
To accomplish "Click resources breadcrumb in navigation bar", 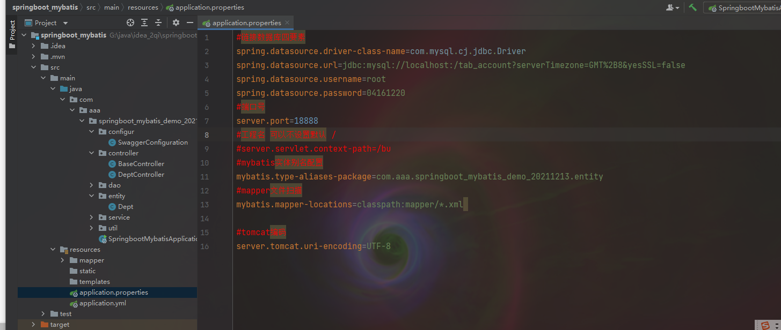I will [143, 7].
